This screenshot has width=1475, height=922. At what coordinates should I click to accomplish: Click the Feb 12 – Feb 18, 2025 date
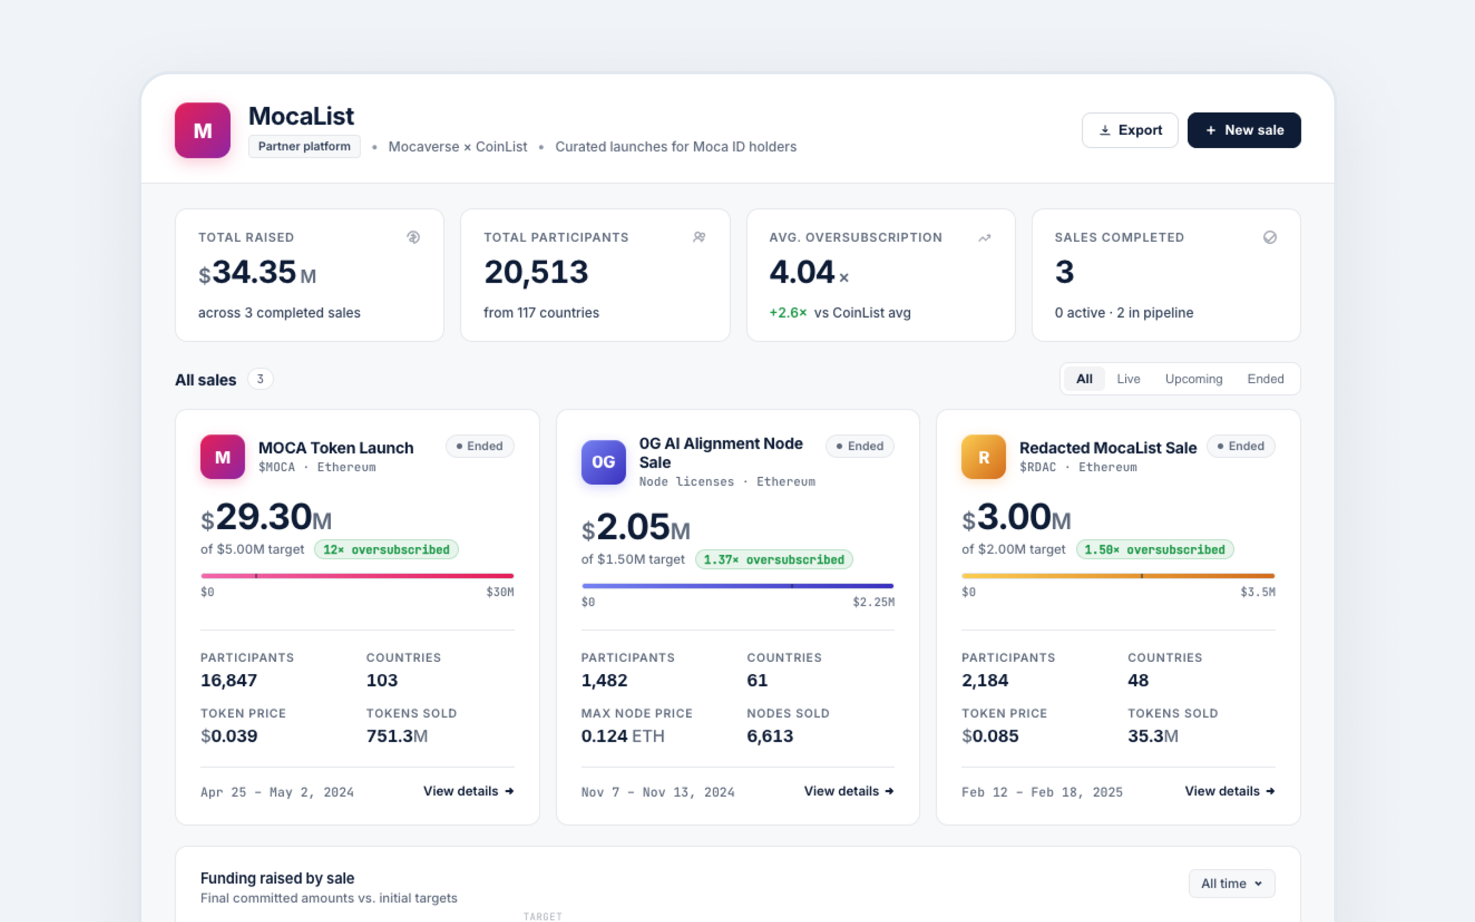1042,792
